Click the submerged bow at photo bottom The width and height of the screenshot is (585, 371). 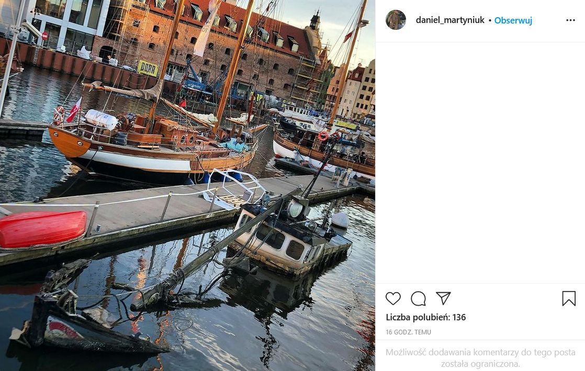[78, 329]
